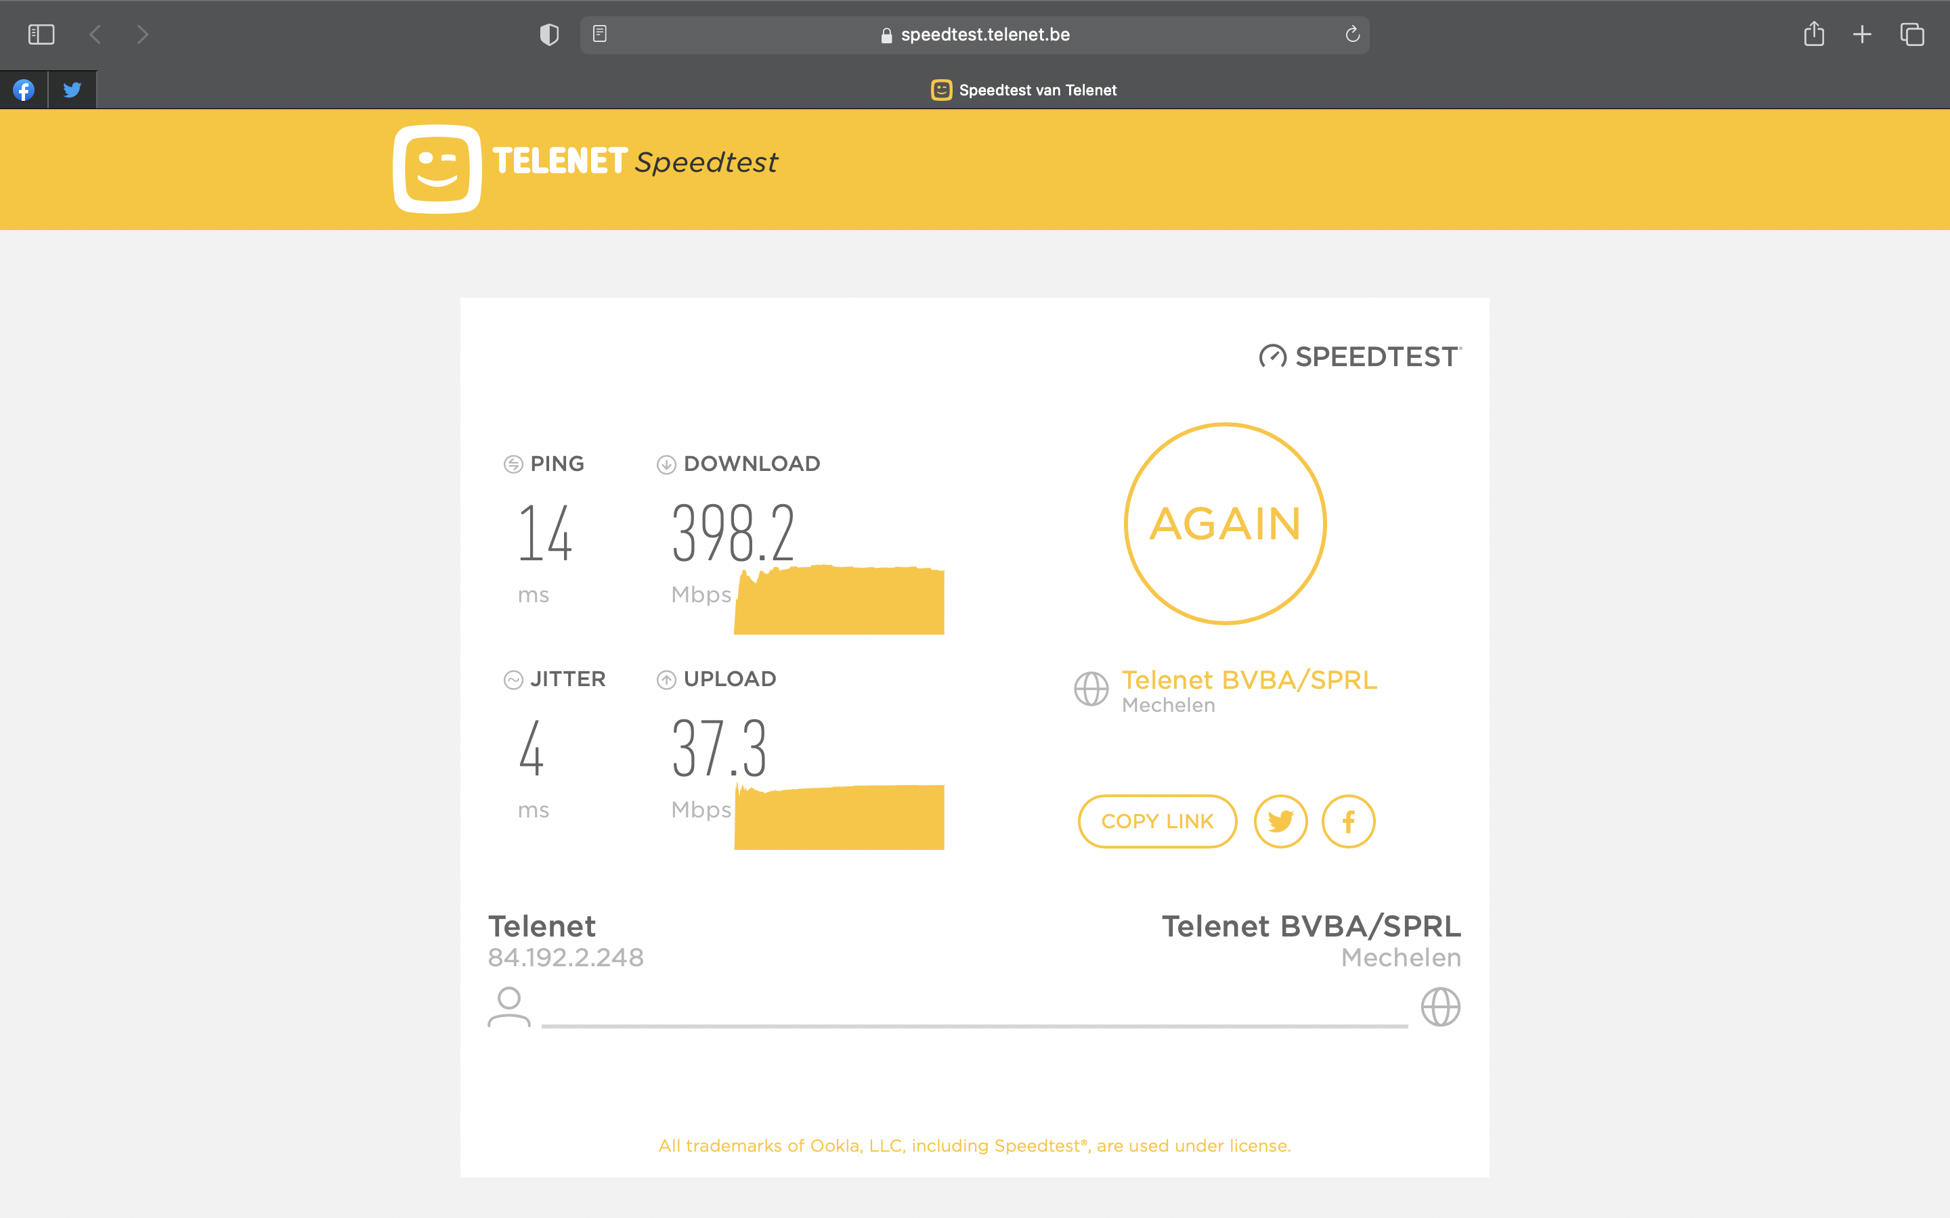Click the globe icon beside Telenet BVBA/SPRL

click(1091, 689)
